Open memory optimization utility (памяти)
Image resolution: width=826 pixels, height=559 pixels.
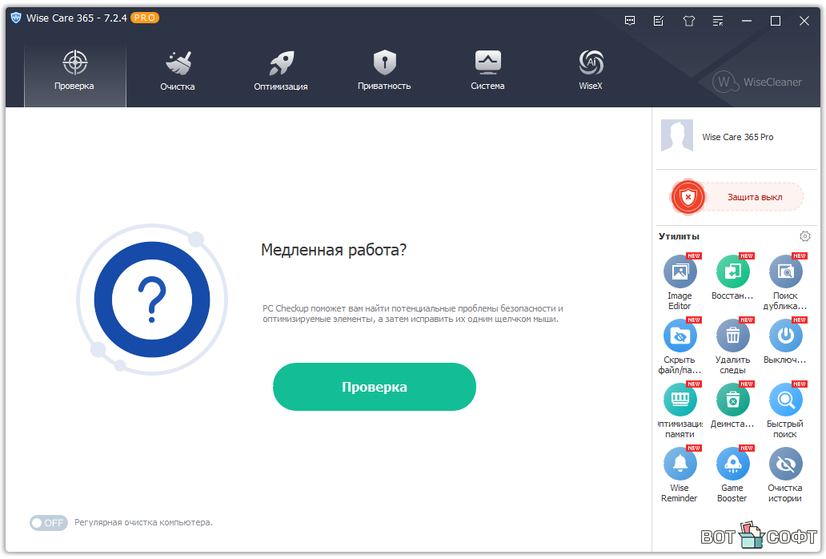coord(680,400)
